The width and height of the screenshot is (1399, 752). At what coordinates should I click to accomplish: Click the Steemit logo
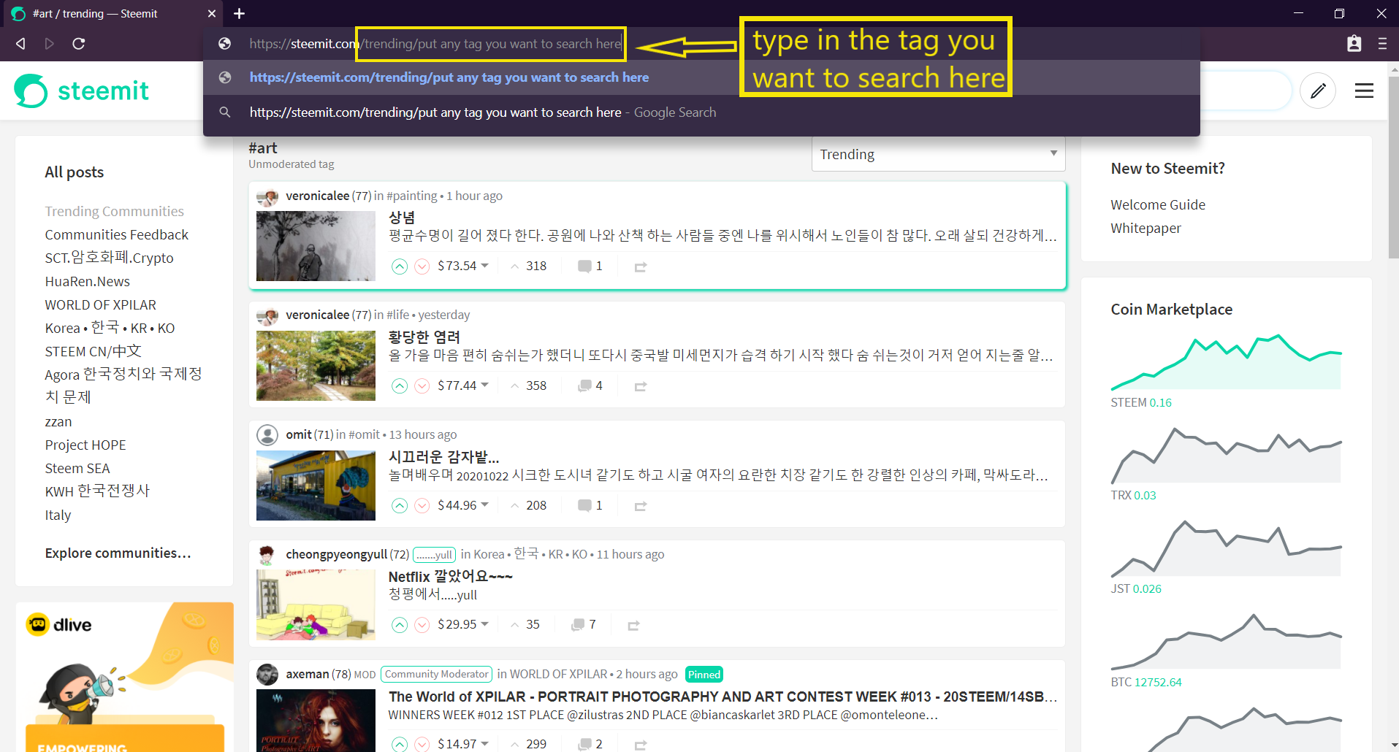point(81,91)
